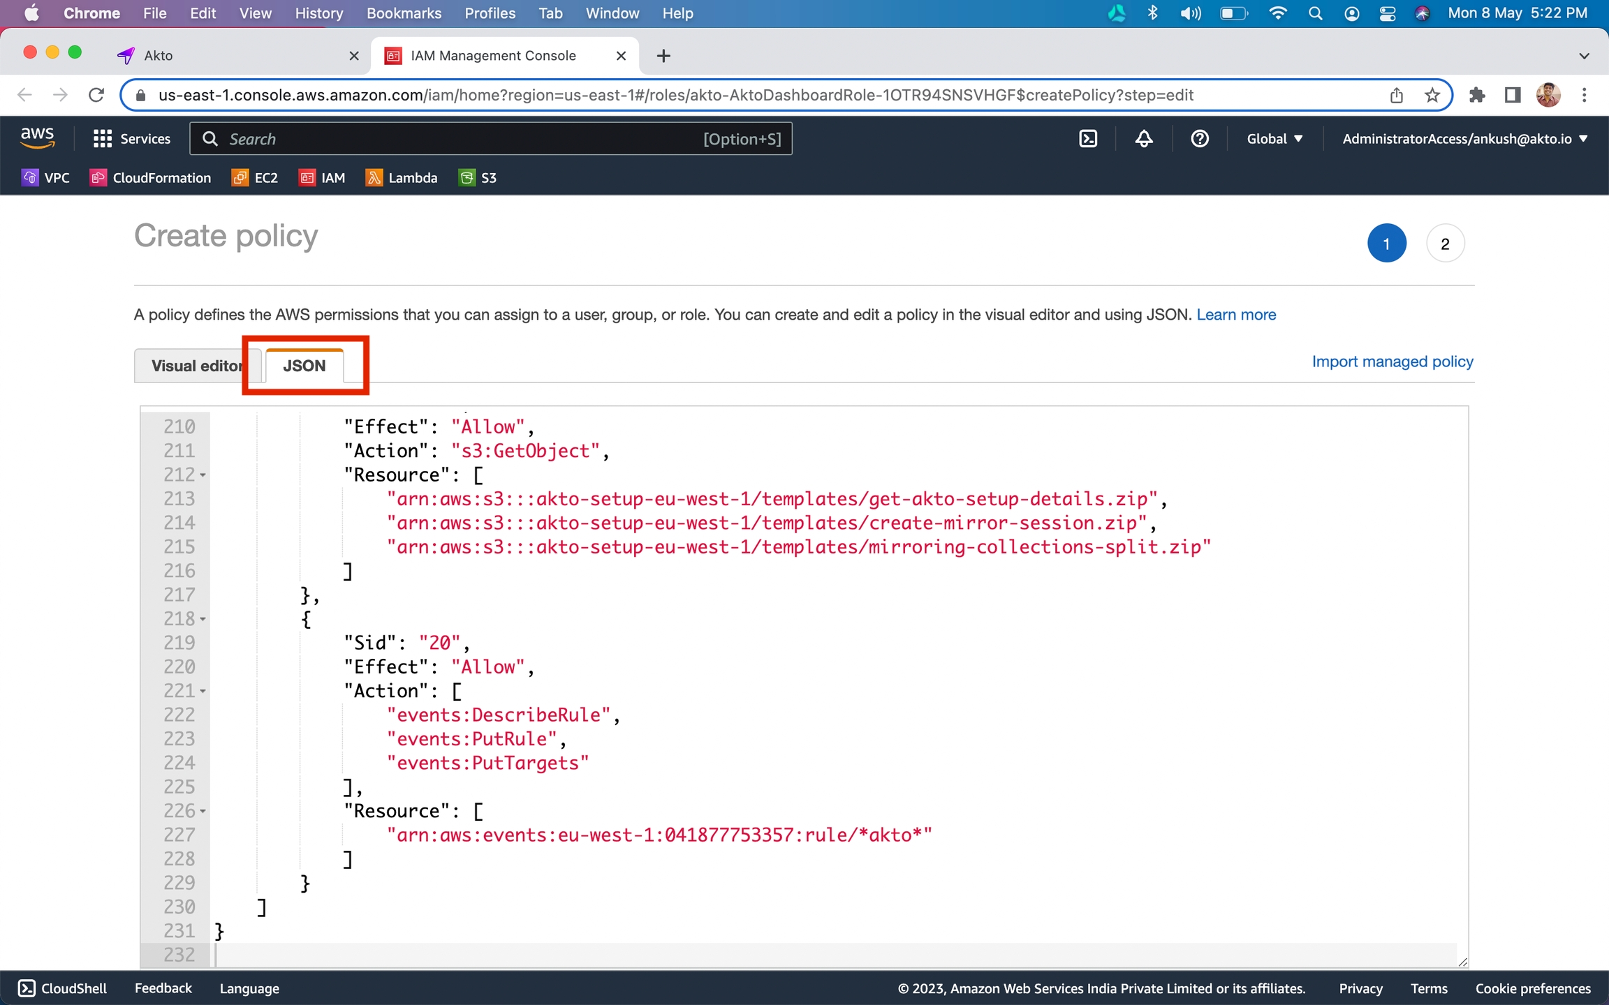
Task: Collapse the Resource array at line 212
Action: [x=203, y=475]
